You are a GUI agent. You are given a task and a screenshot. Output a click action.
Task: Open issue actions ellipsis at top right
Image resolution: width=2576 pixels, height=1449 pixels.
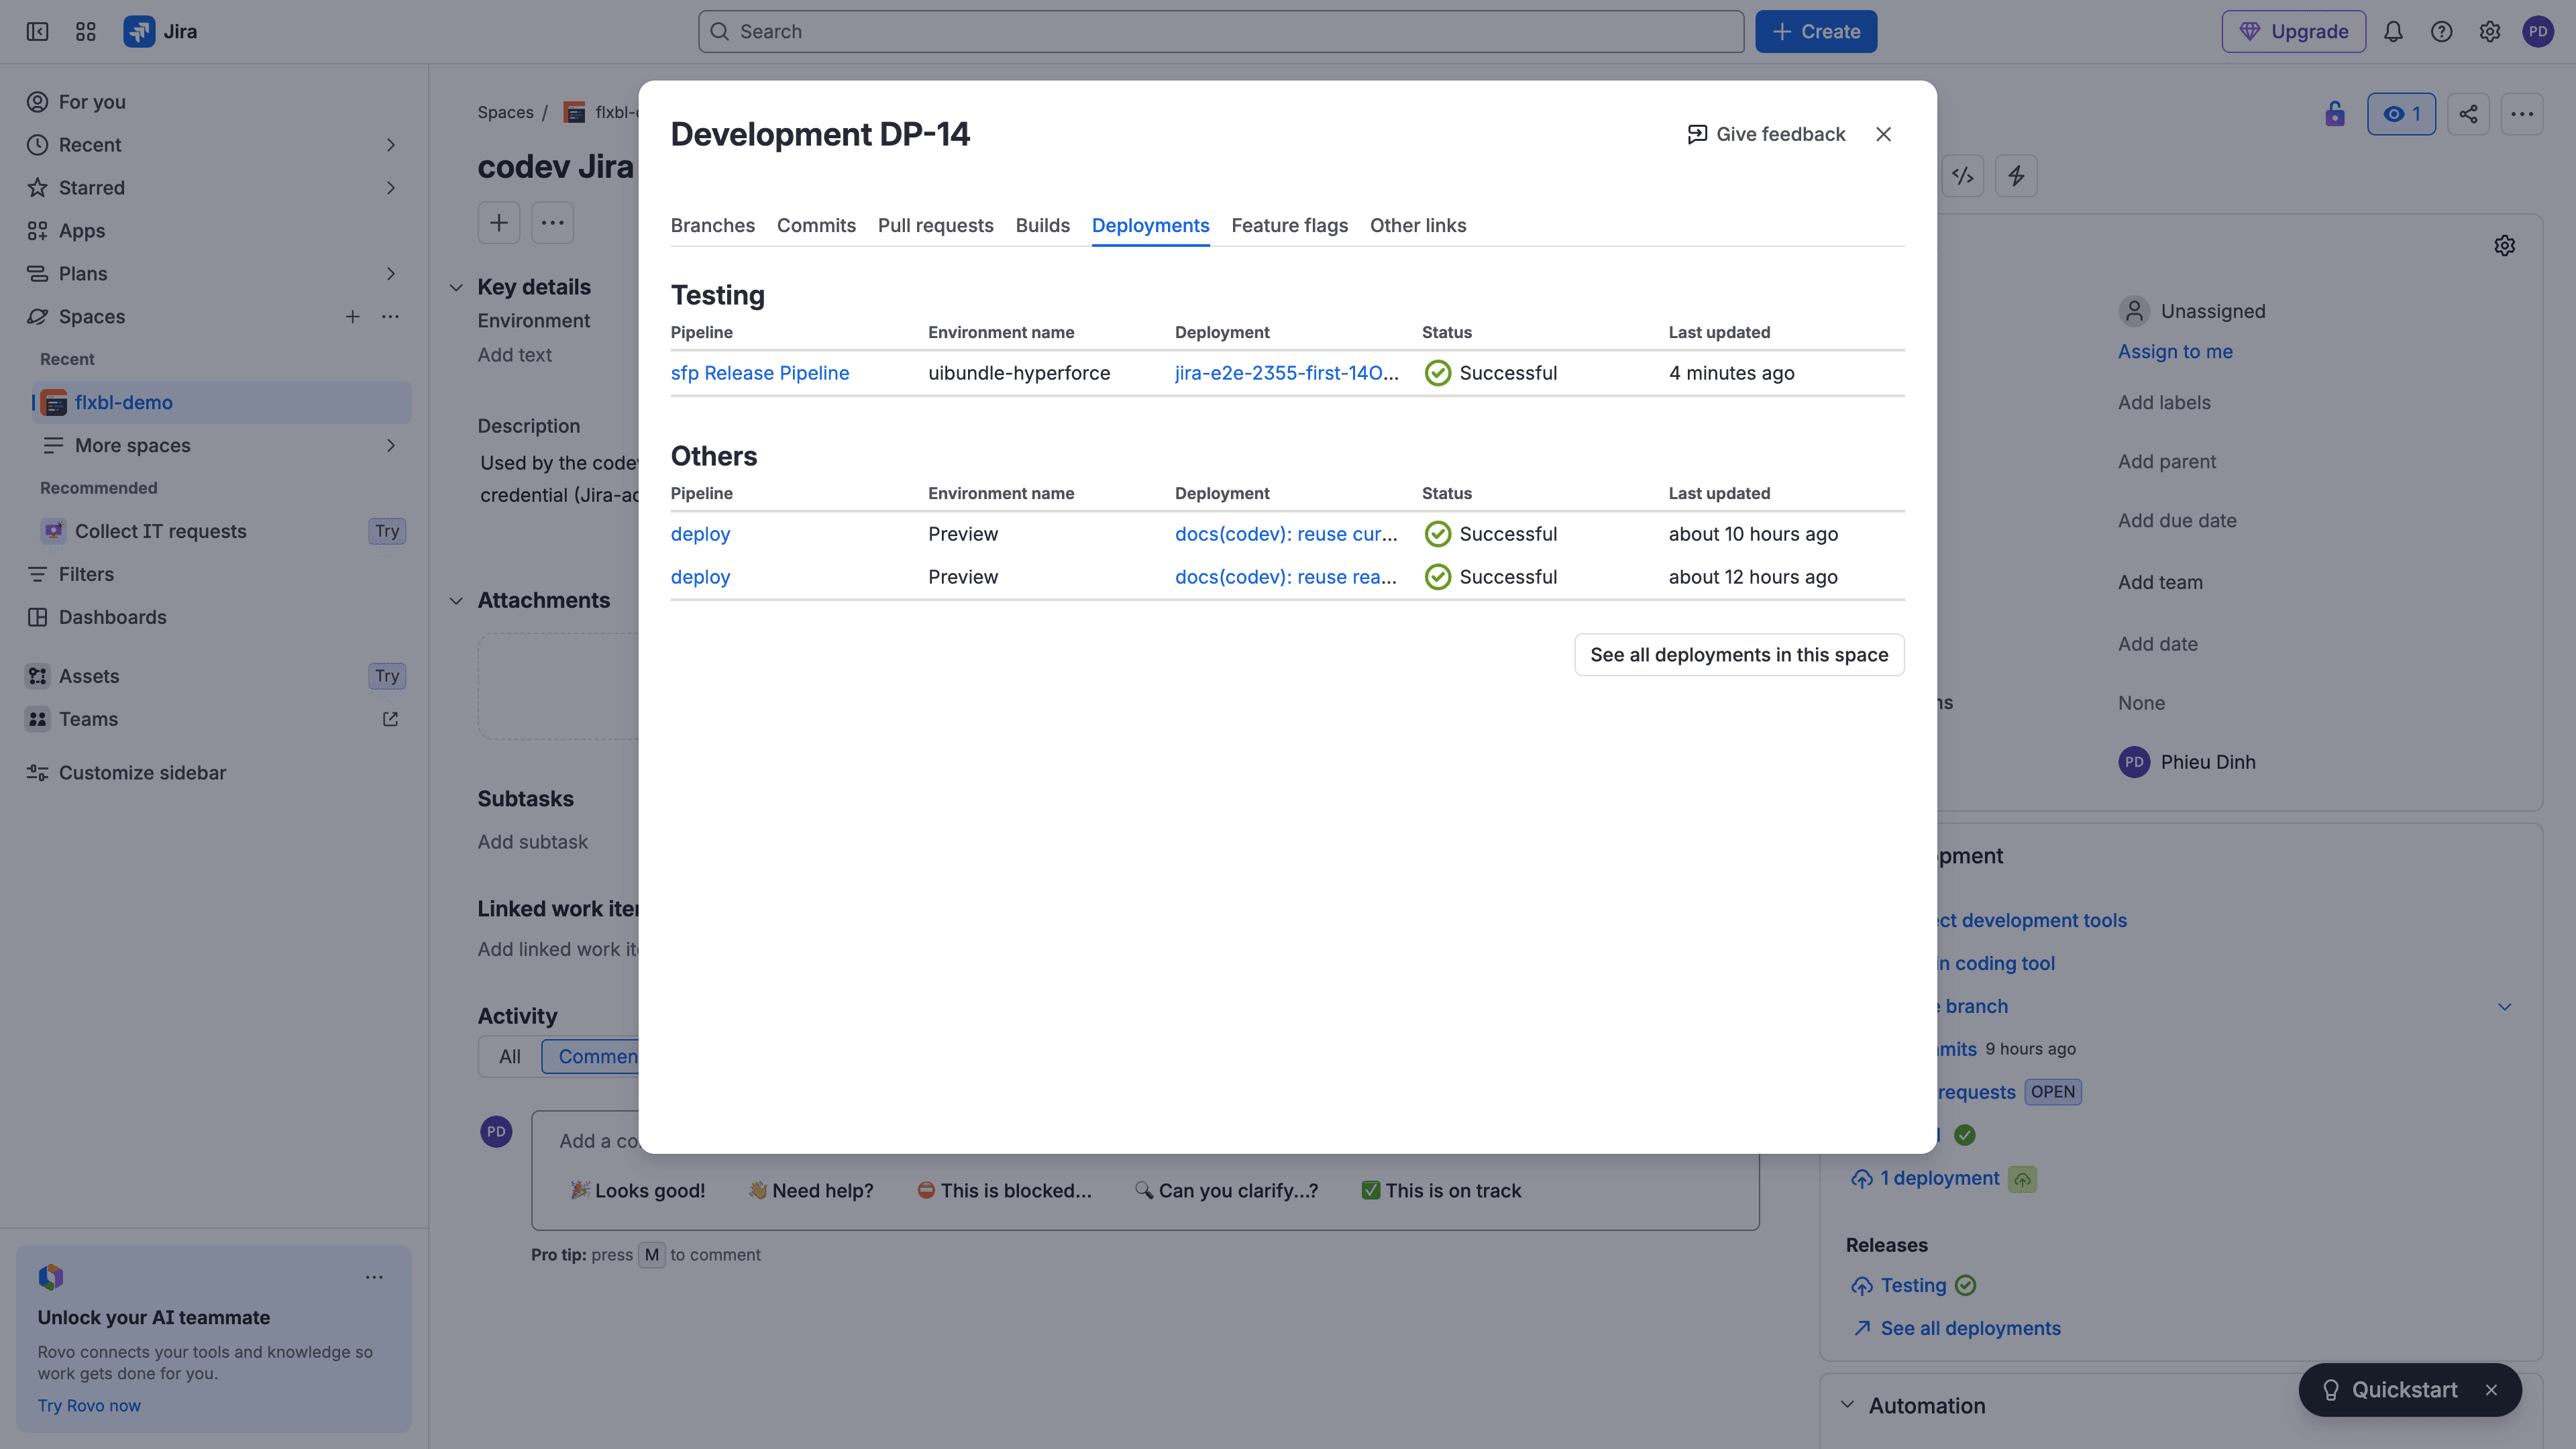coord(2522,114)
